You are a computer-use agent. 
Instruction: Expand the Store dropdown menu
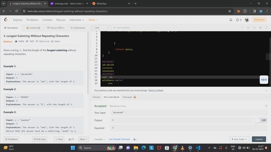[93, 20]
